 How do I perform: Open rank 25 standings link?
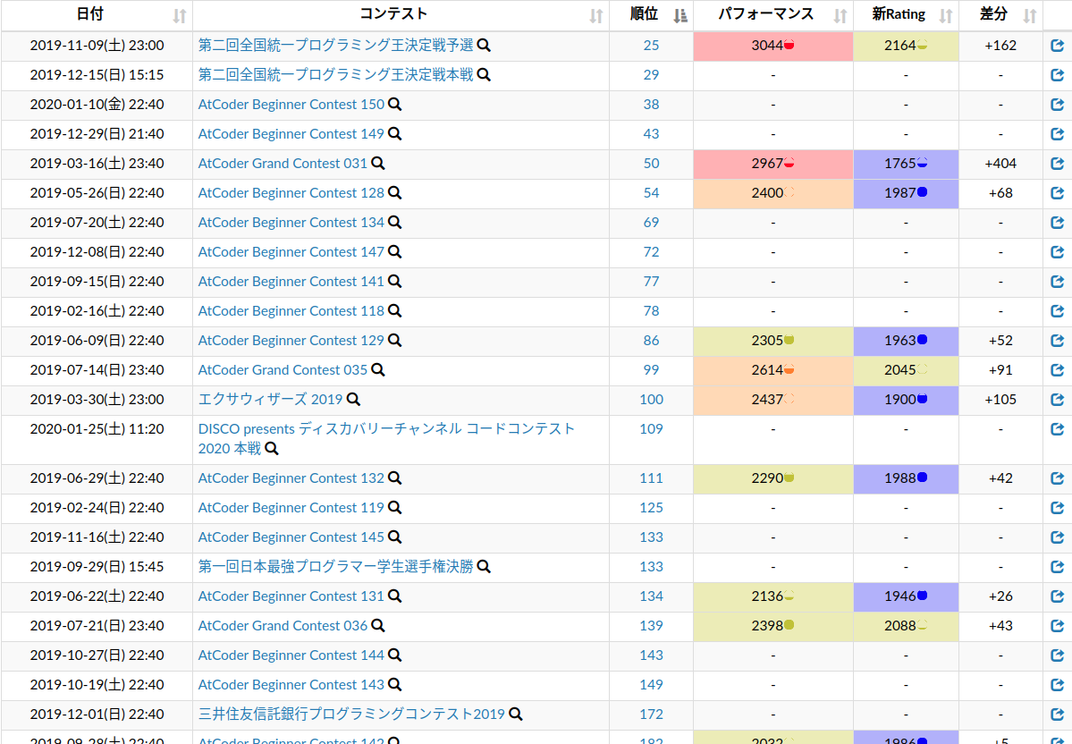click(x=651, y=45)
